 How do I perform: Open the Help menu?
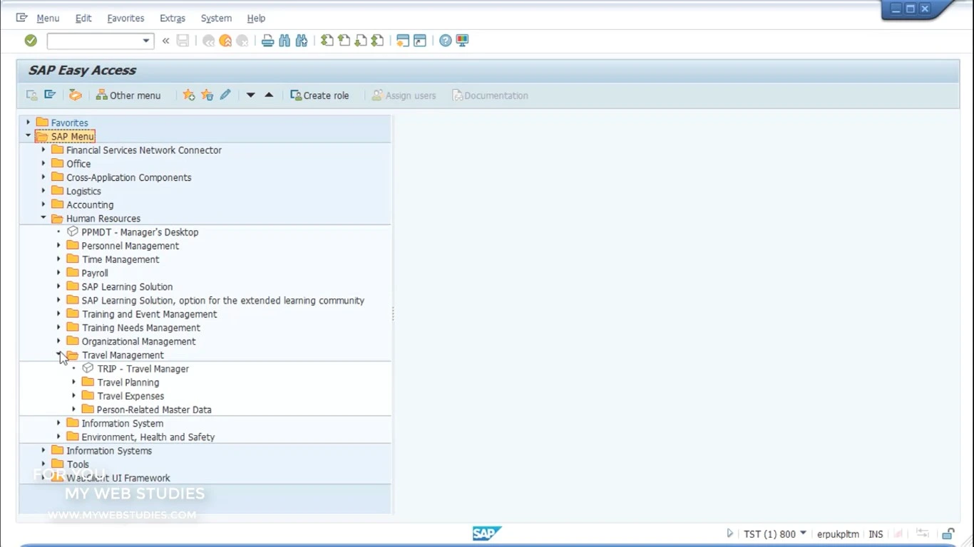click(x=256, y=18)
